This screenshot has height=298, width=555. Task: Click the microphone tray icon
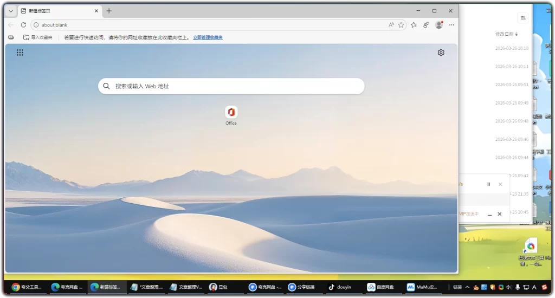pyautogui.click(x=518, y=287)
